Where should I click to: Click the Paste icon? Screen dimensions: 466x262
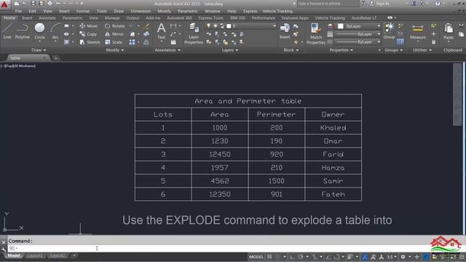449,31
